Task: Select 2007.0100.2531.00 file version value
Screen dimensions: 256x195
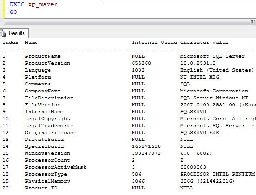Action: 207,105
